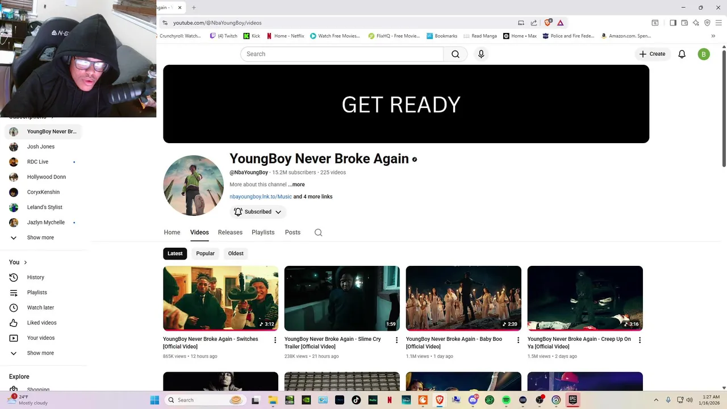Click the share page icon in address bar

point(534,23)
